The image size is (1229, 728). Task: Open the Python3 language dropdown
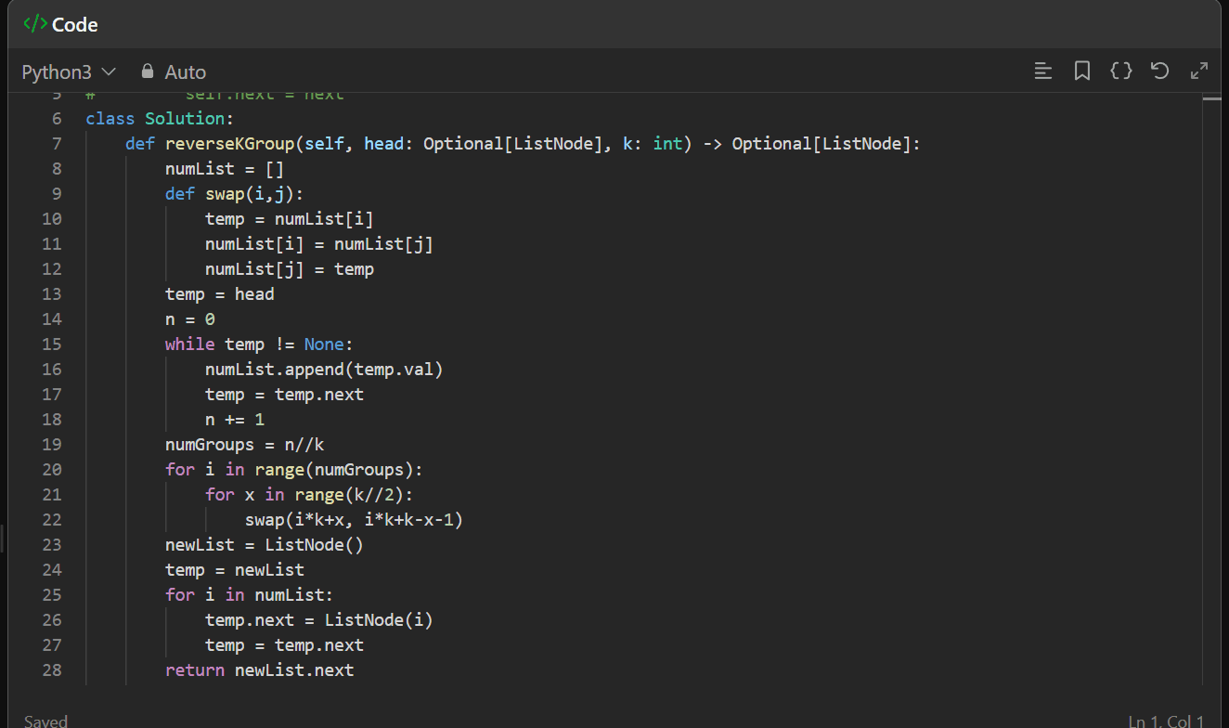tap(69, 71)
